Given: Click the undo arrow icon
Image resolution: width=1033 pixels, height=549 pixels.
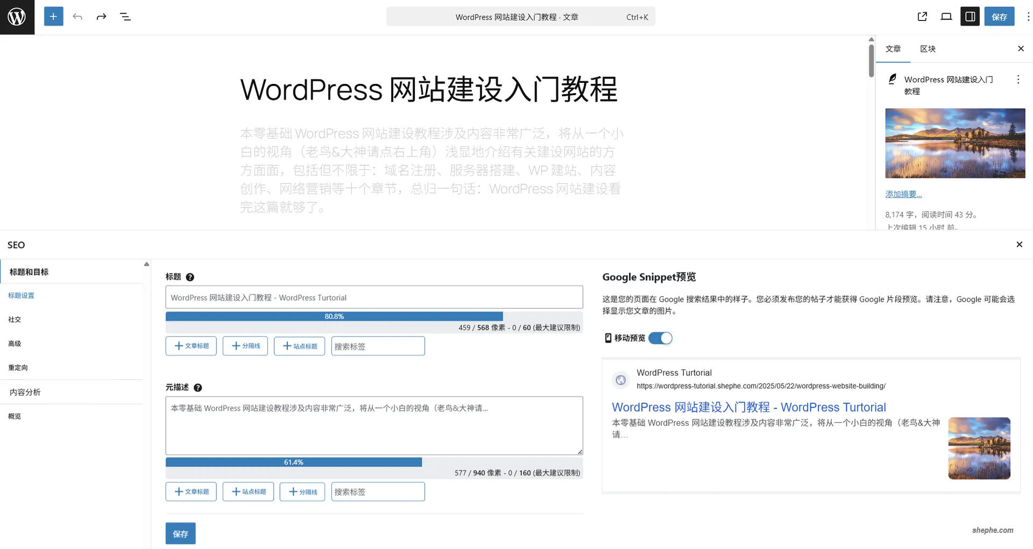Looking at the screenshot, I should coord(77,17).
